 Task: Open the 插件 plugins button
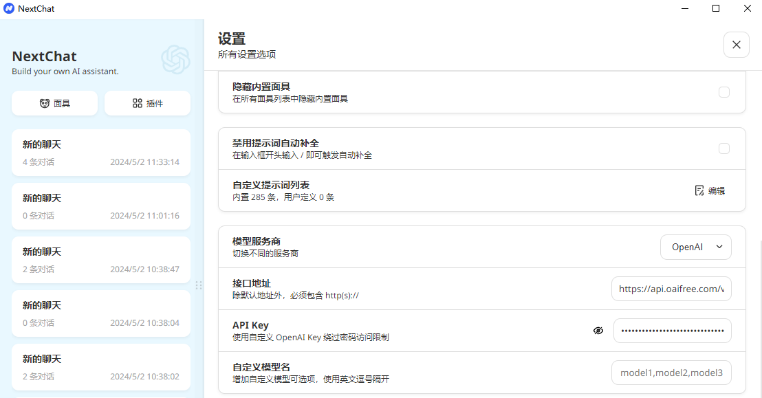point(147,103)
